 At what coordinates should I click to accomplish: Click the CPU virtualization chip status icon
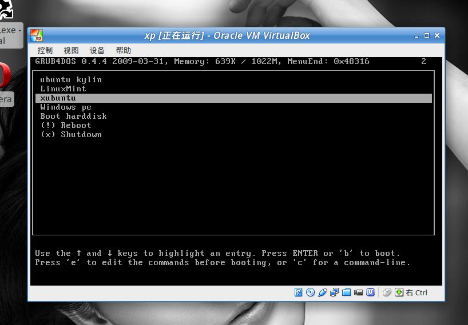tap(370, 292)
